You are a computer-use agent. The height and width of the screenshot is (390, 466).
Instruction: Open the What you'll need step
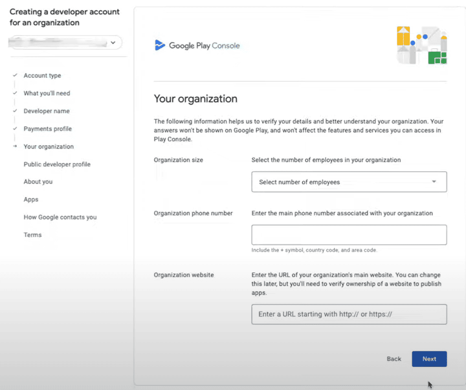point(47,93)
